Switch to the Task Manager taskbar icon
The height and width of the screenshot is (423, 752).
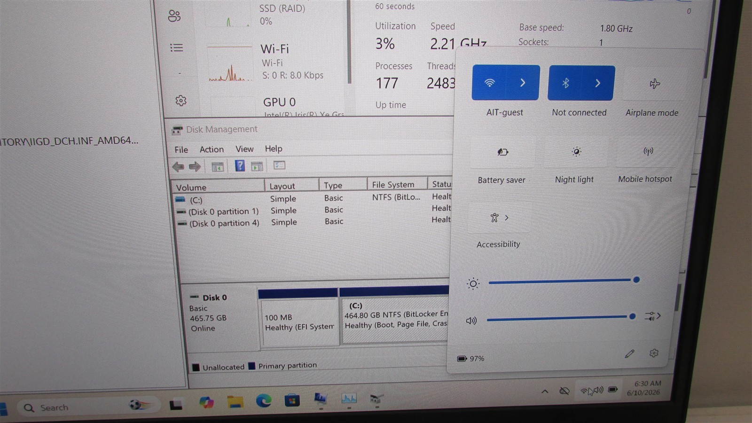click(x=349, y=399)
